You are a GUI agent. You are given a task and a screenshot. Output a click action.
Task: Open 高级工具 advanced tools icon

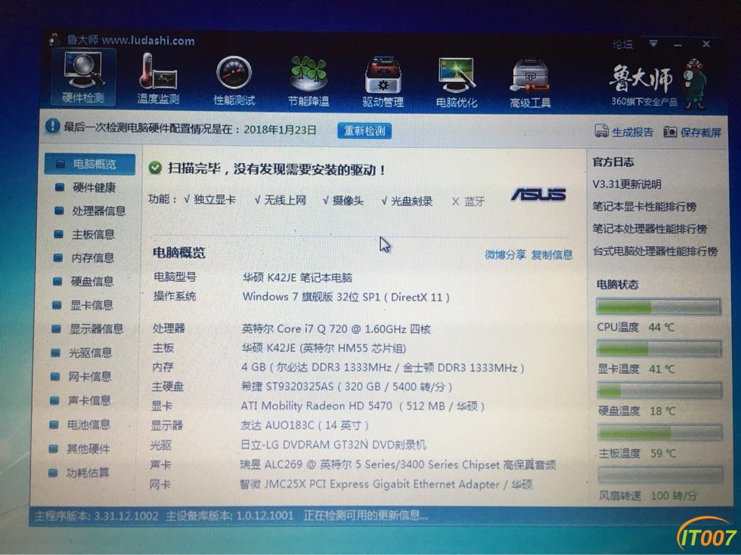(530, 84)
